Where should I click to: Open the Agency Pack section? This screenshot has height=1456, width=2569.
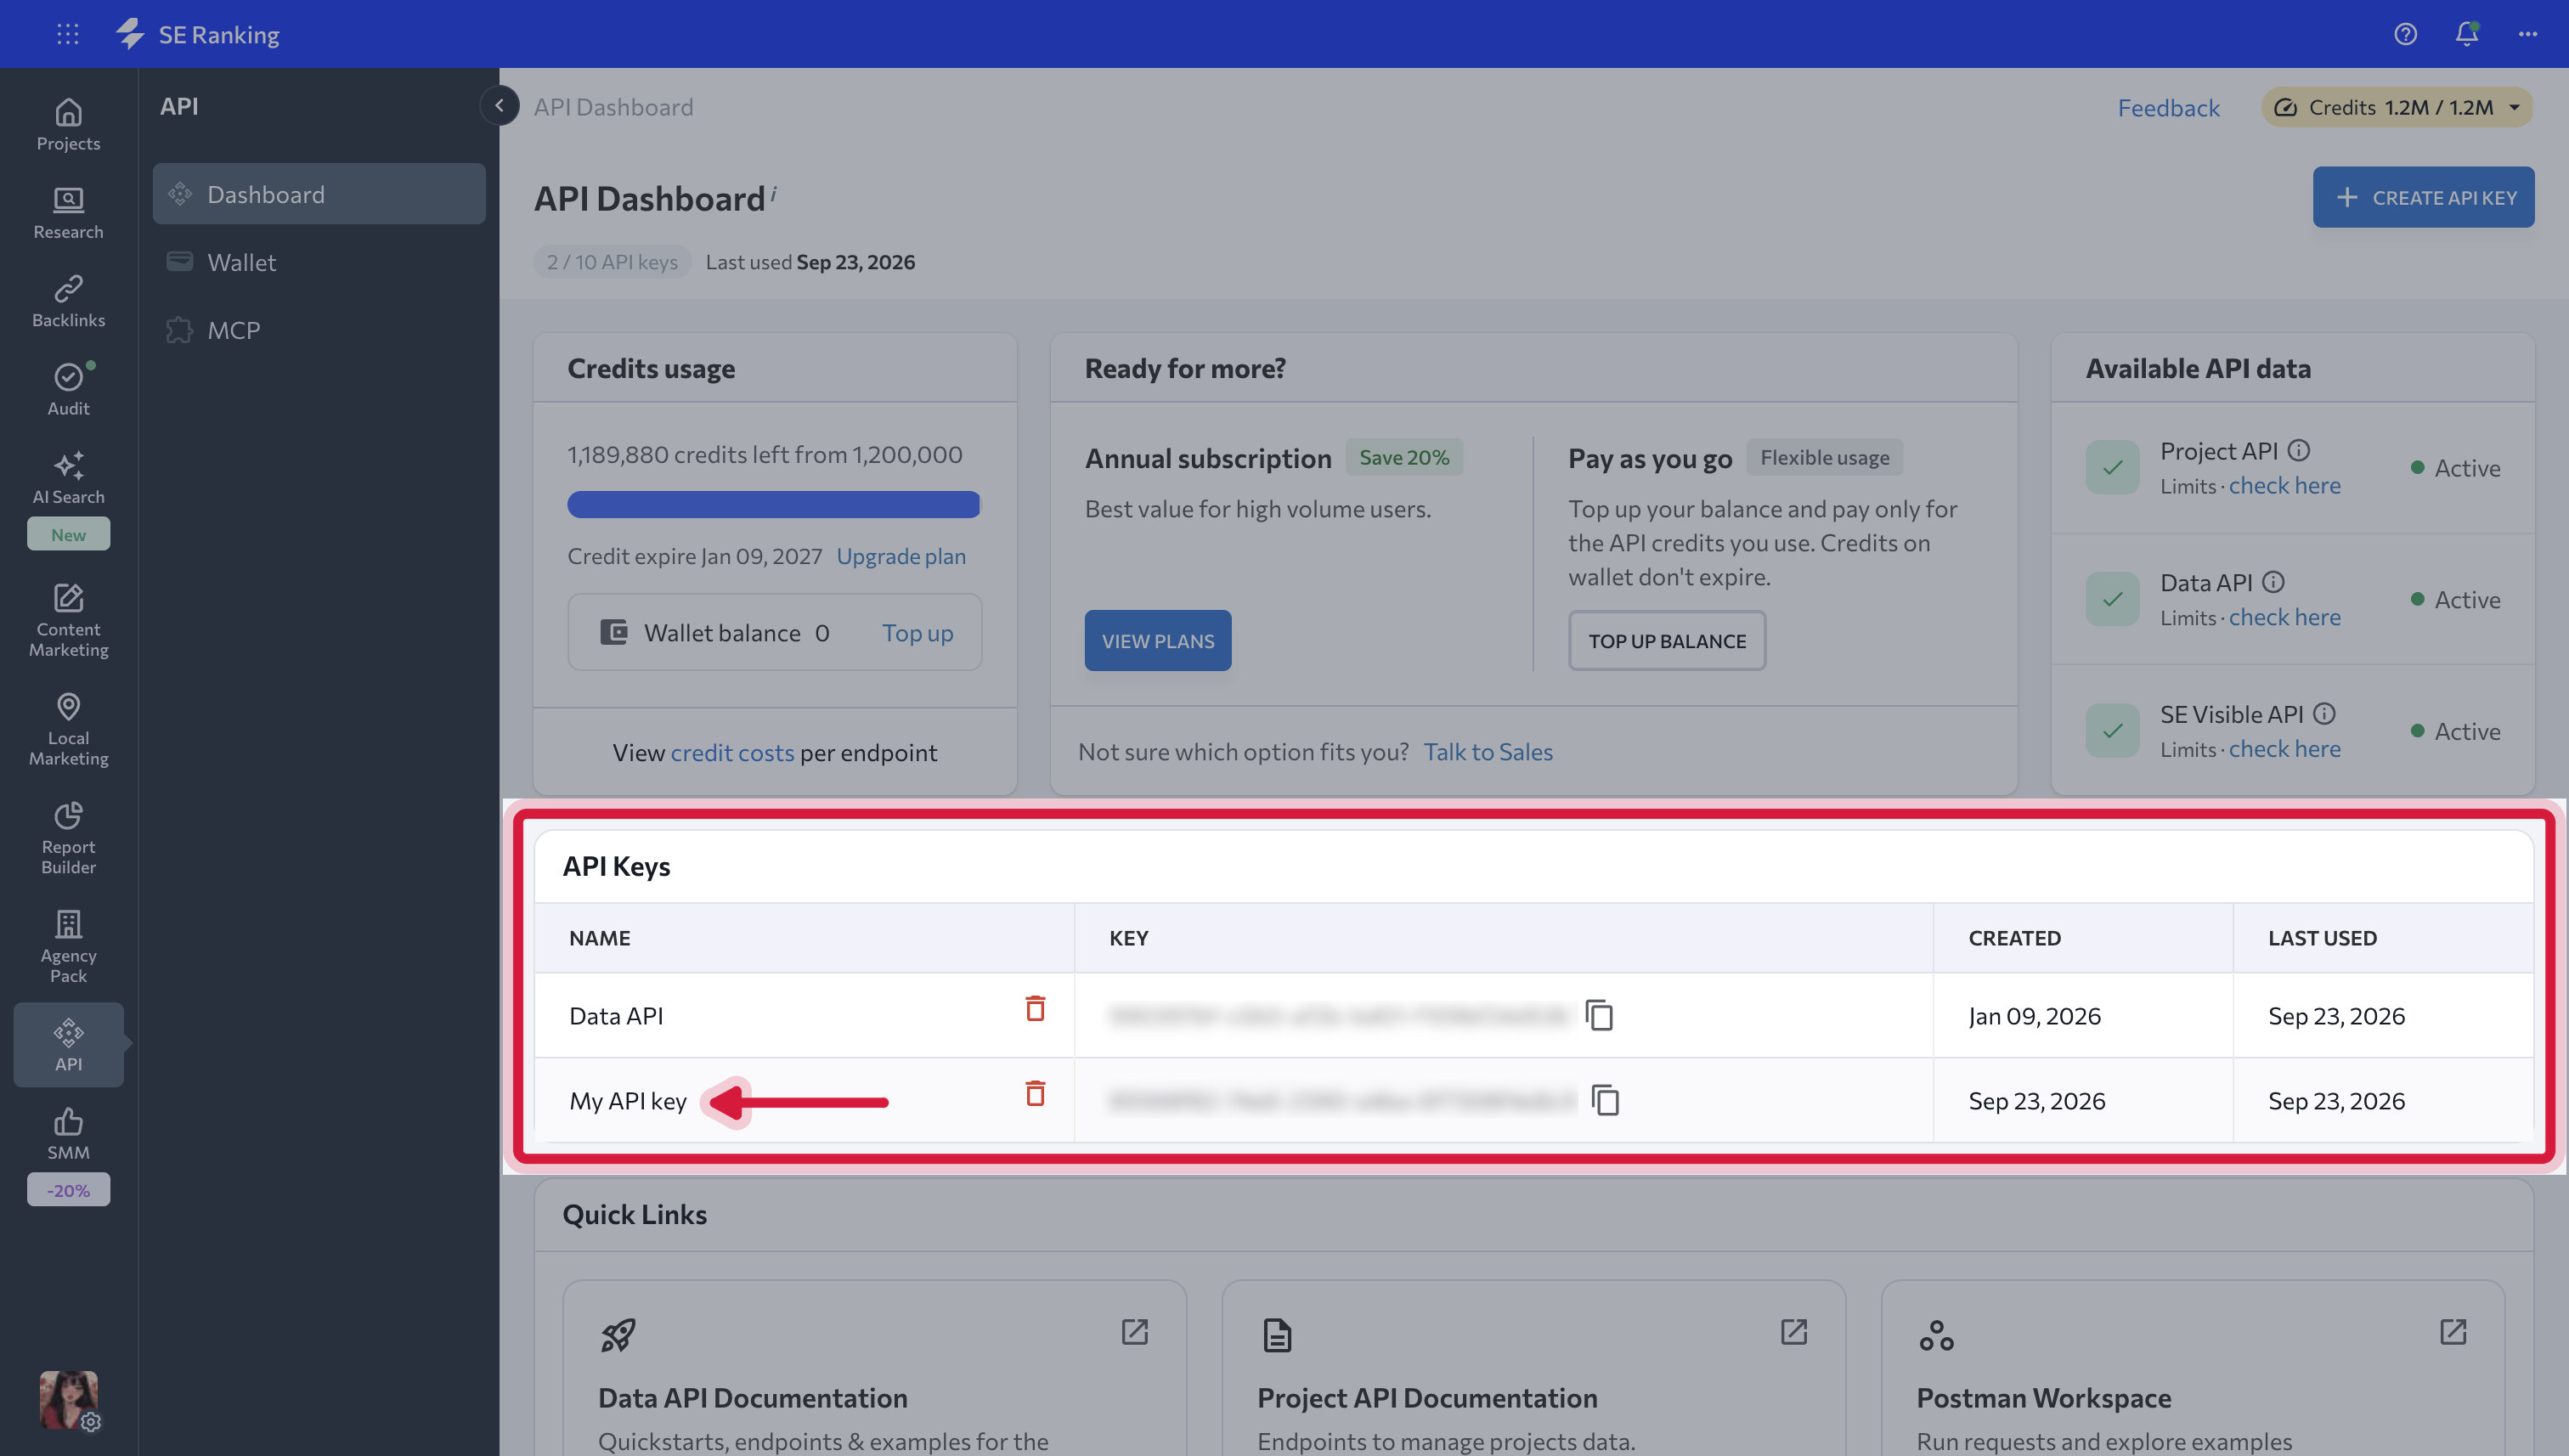(68, 947)
